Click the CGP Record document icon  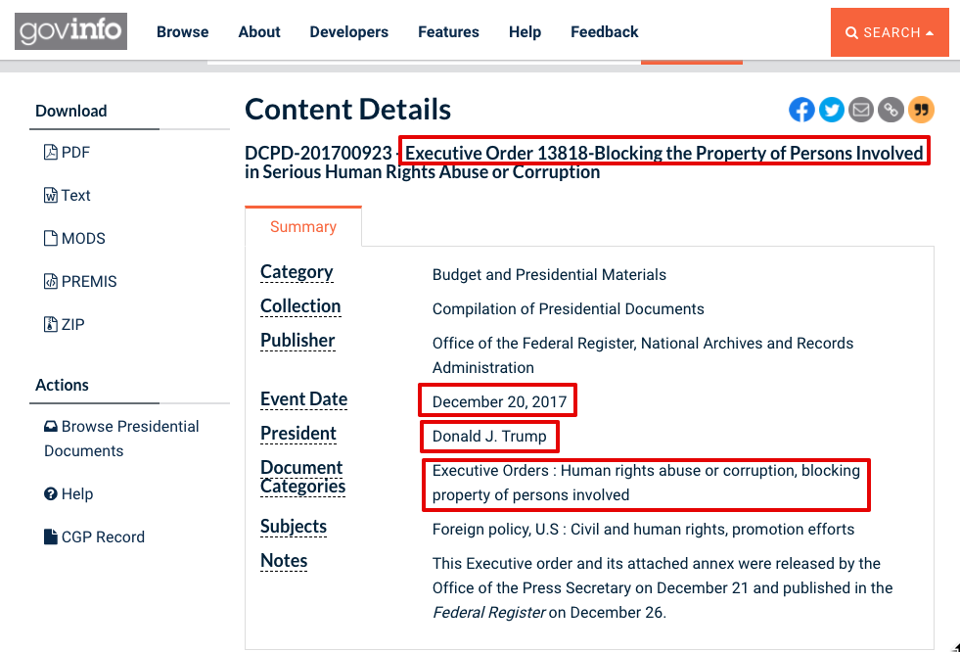pos(51,536)
